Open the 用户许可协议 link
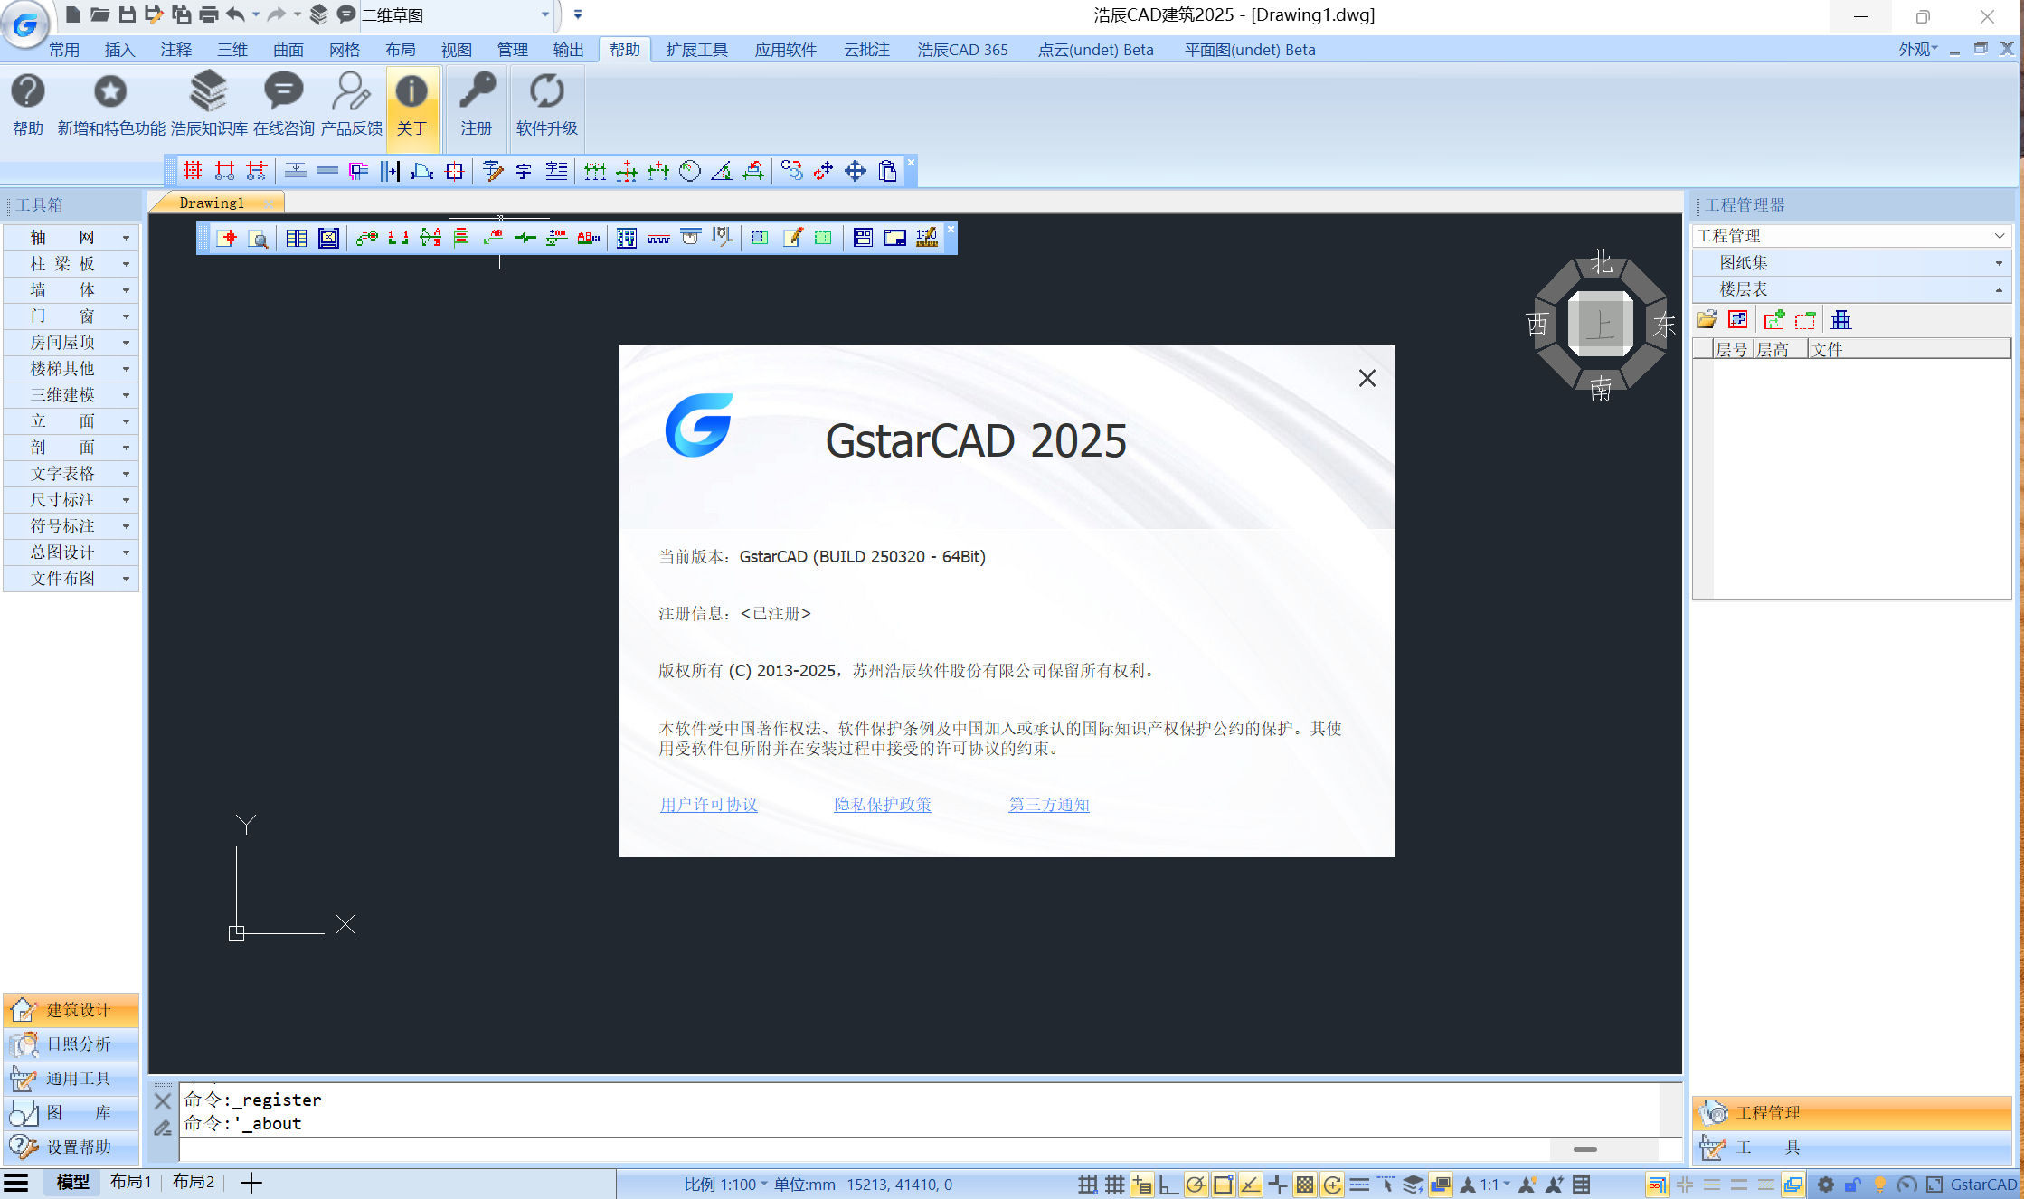 [708, 805]
